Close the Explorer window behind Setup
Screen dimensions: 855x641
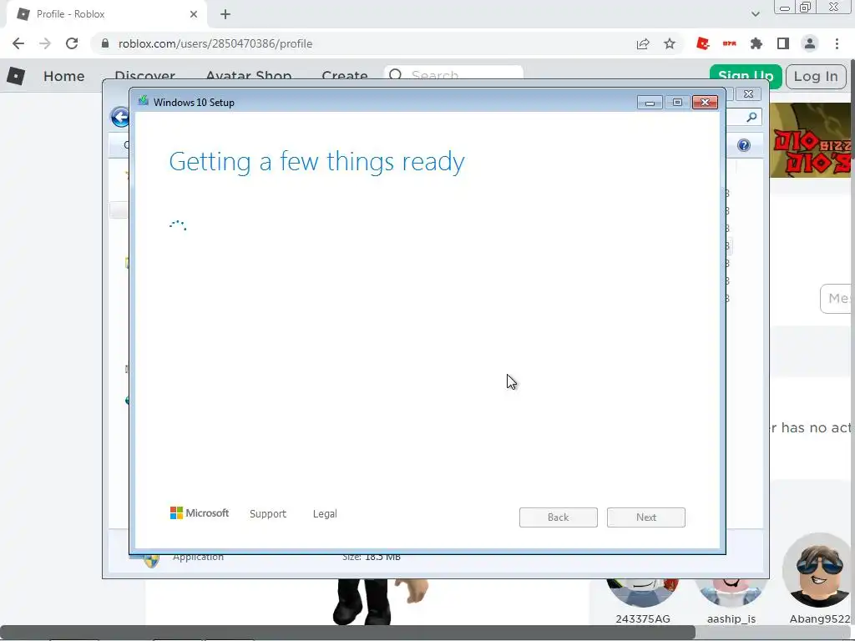point(748,93)
